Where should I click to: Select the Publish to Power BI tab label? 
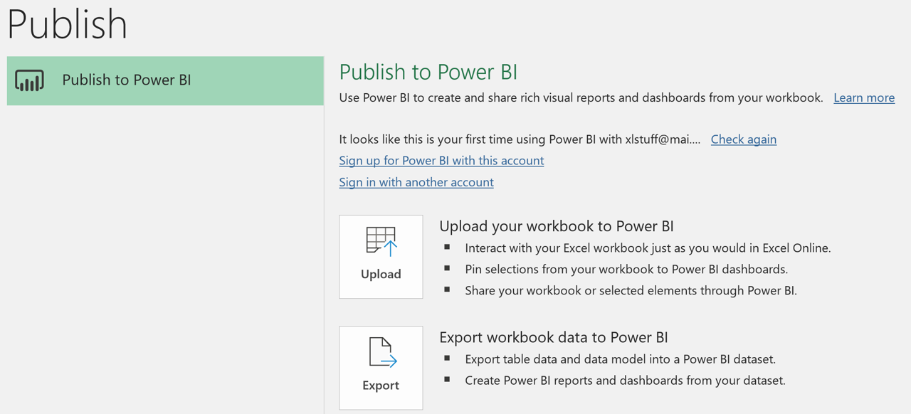tap(127, 80)
